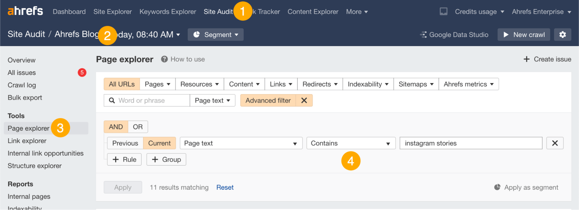This screenshot has width=579, height=210.
Task: Click the How to use link
Action: (x=187, y=59)
